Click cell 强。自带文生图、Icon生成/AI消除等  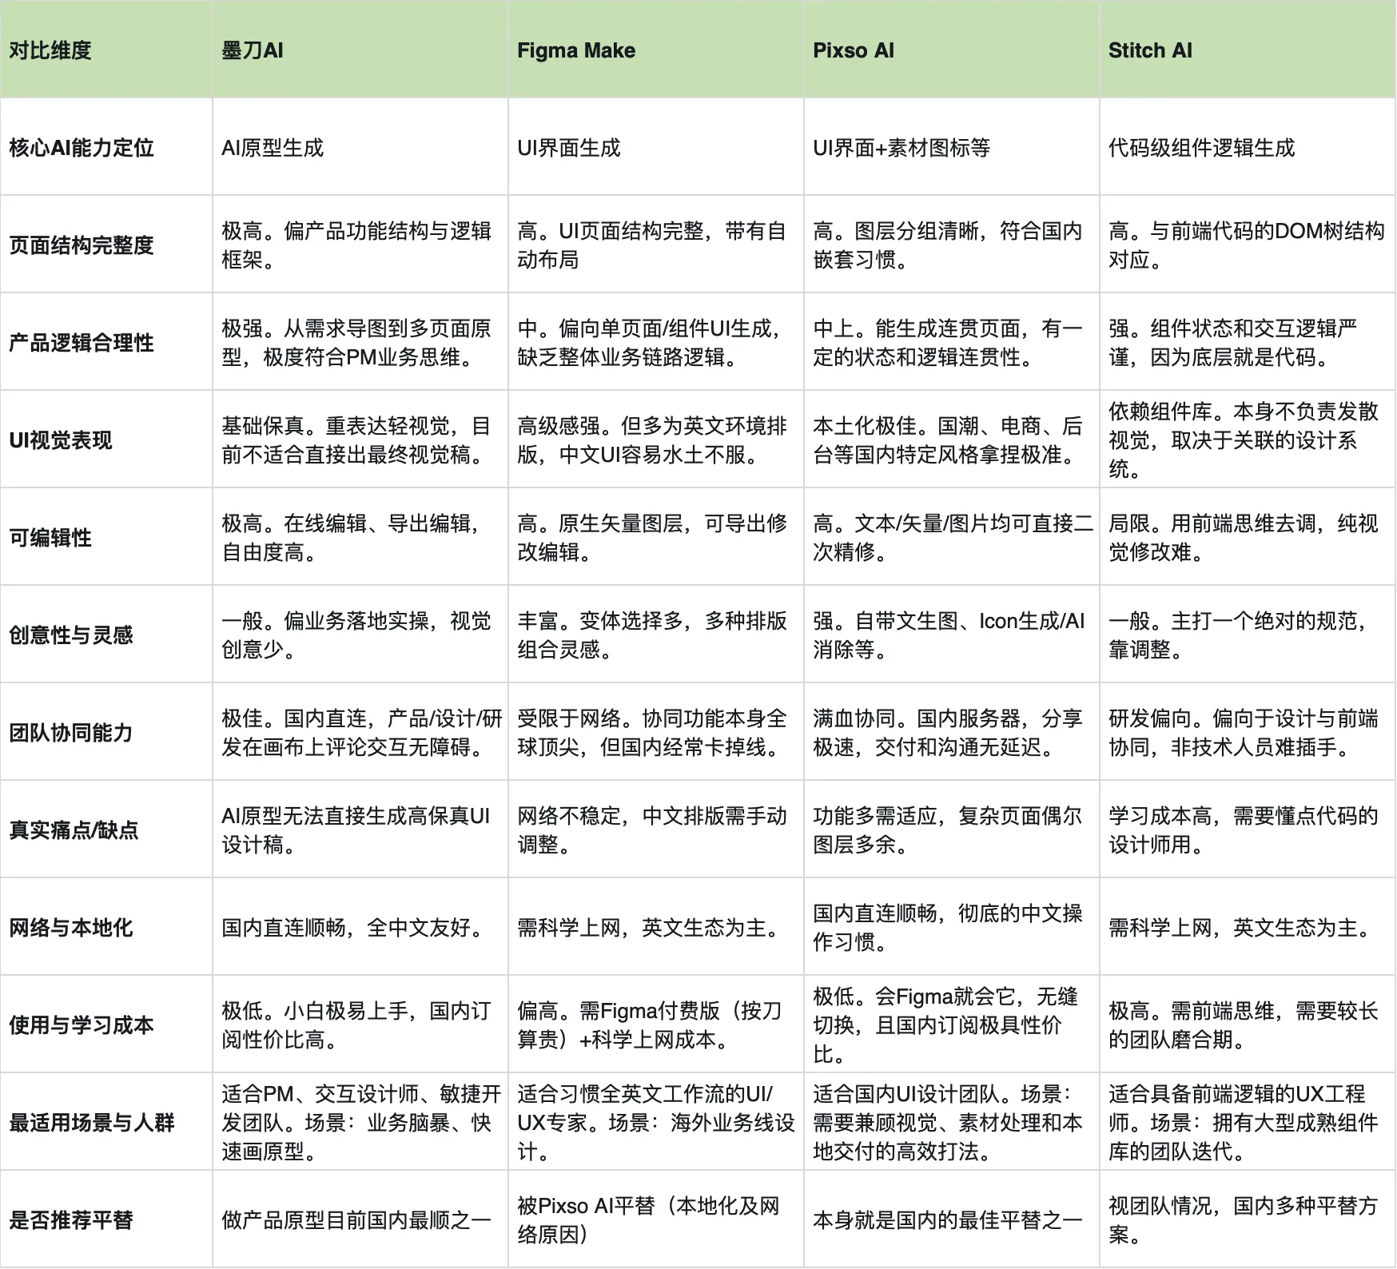pyautogui.click(x=952, y=634)
